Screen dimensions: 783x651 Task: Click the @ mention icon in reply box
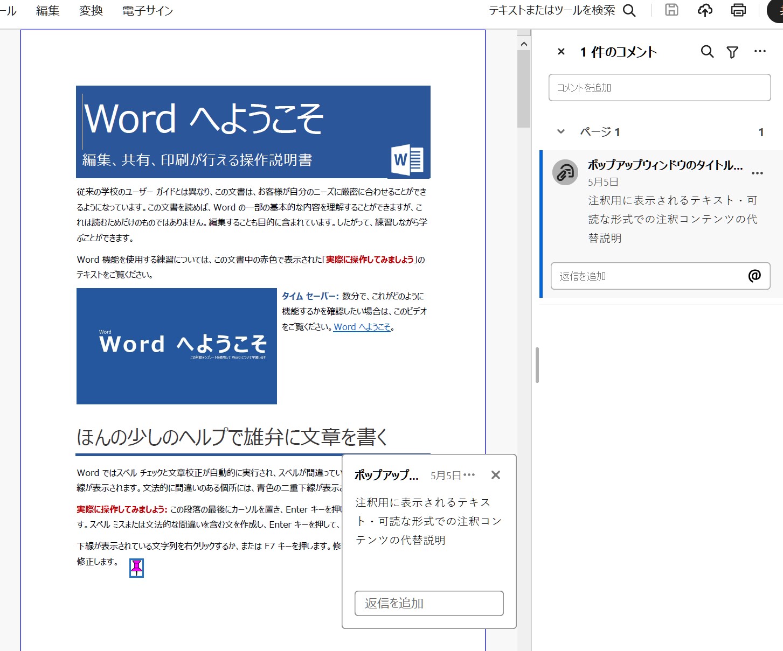tap(754, 276)
